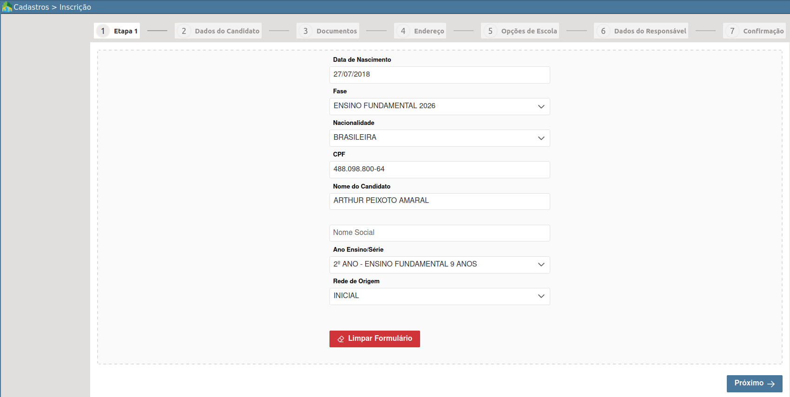Open the Ano Ensino/Série dropdown
790x397 pixels.
[439, 265]
